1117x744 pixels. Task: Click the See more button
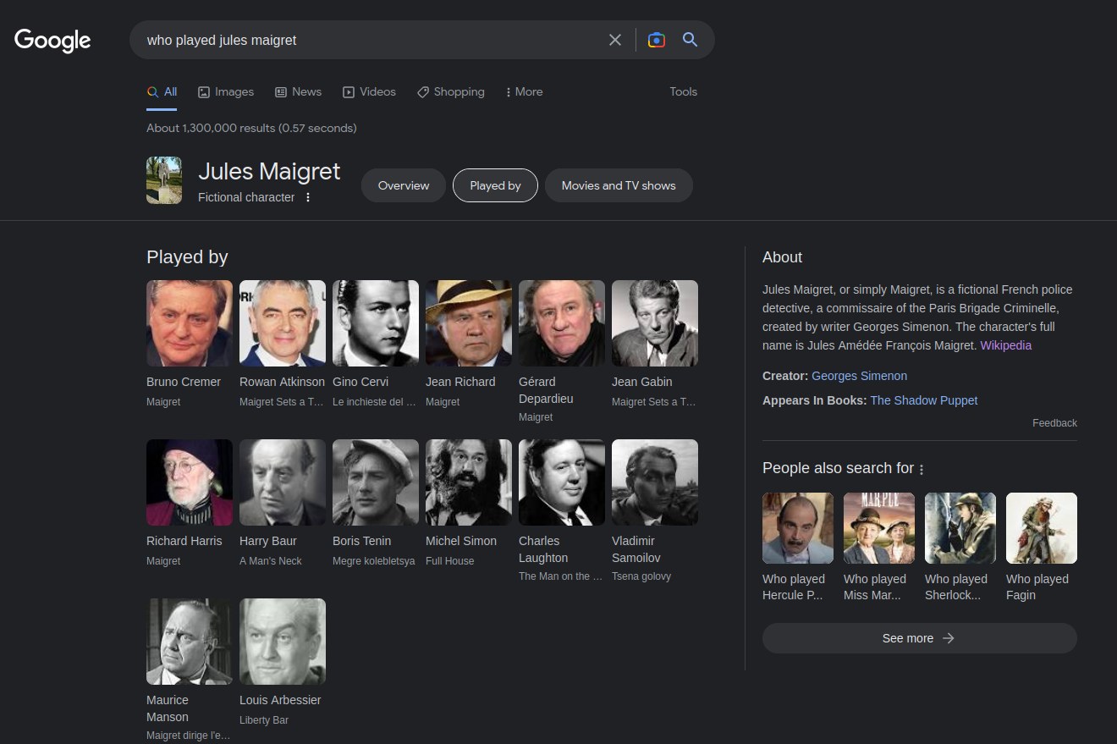tap(920, 638)
